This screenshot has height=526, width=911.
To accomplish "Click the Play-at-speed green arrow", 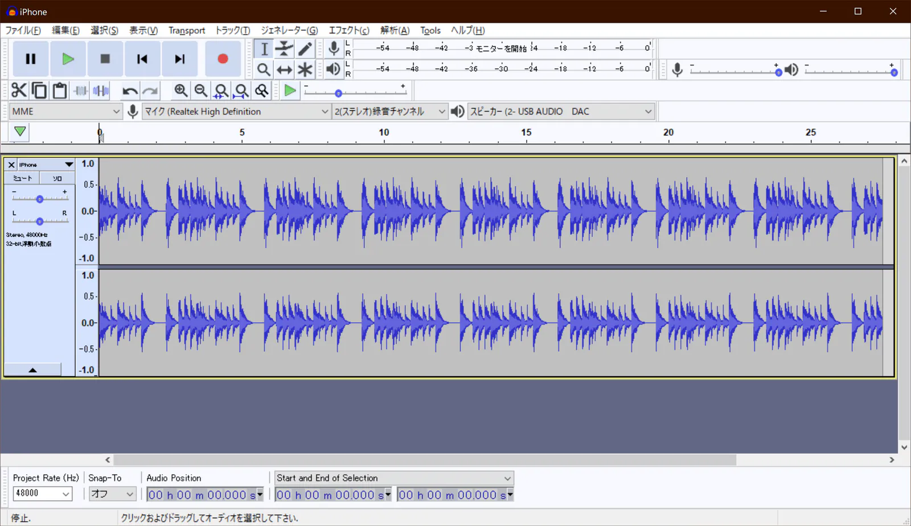I will pos(290,91).
